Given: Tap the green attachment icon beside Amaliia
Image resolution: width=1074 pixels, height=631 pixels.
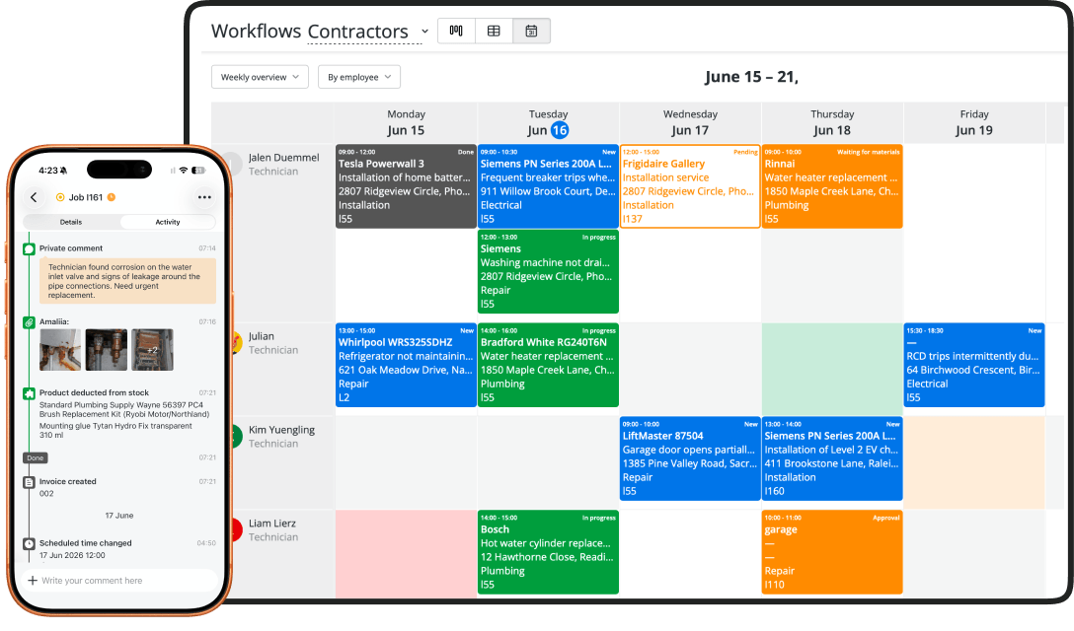Looking at the screenshot, I should click(x=29, y=321).
